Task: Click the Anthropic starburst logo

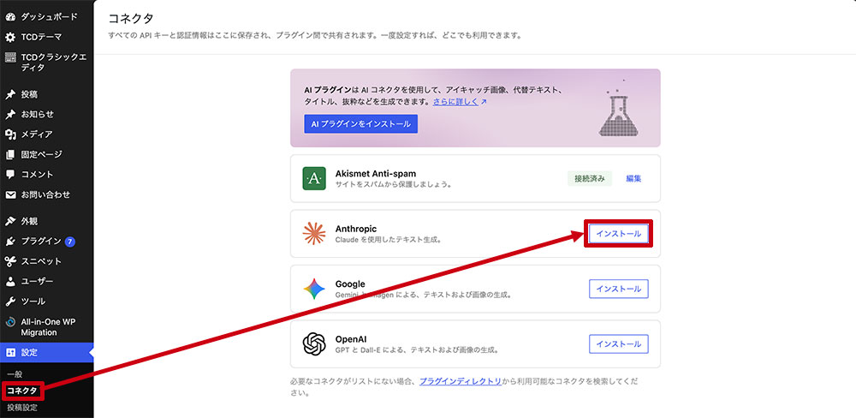Action: [314, 234]
